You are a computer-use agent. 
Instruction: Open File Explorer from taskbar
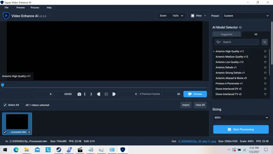pyautogui.click(x=27, y=150)
